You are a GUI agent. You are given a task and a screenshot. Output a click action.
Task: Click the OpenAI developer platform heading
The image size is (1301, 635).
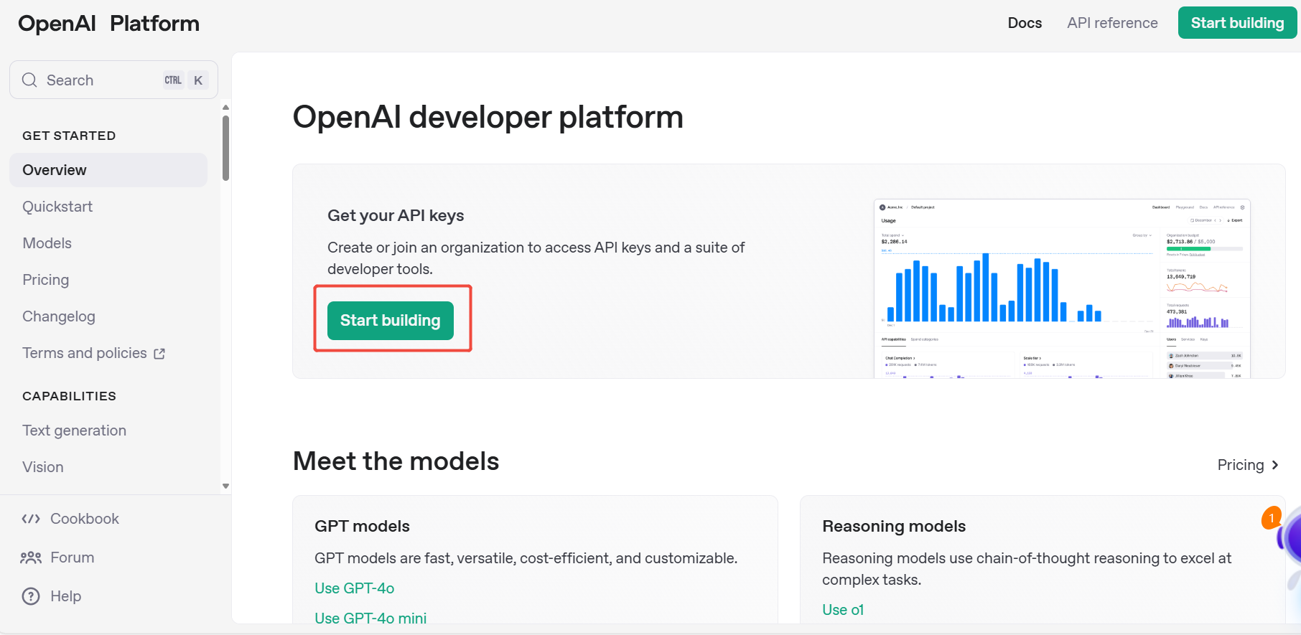[488, 117]
